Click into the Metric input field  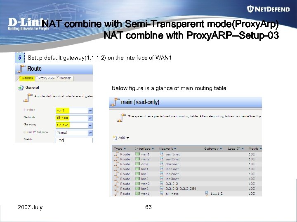click(74, 140)
